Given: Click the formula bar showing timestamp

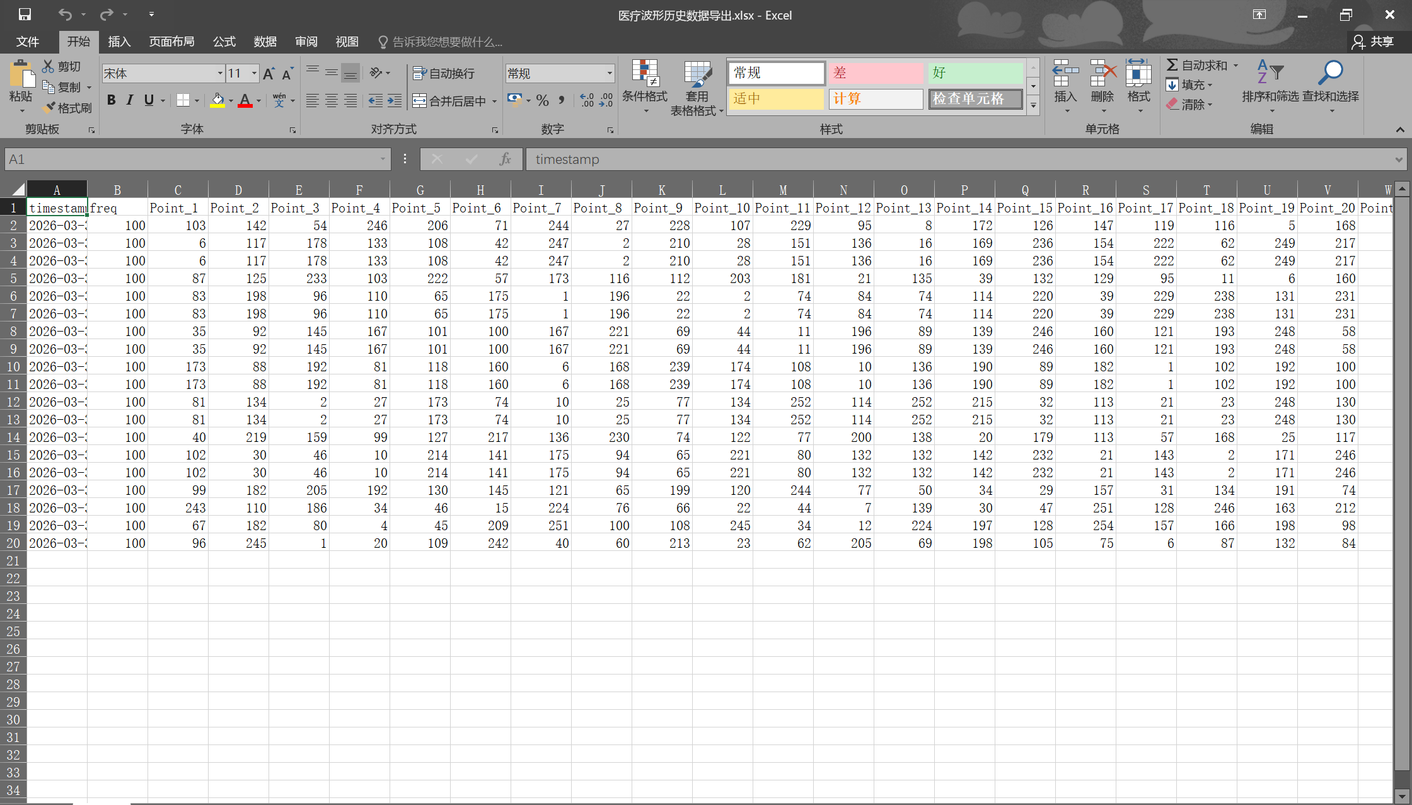Looking at the screenshot, I should pos(966,159).
